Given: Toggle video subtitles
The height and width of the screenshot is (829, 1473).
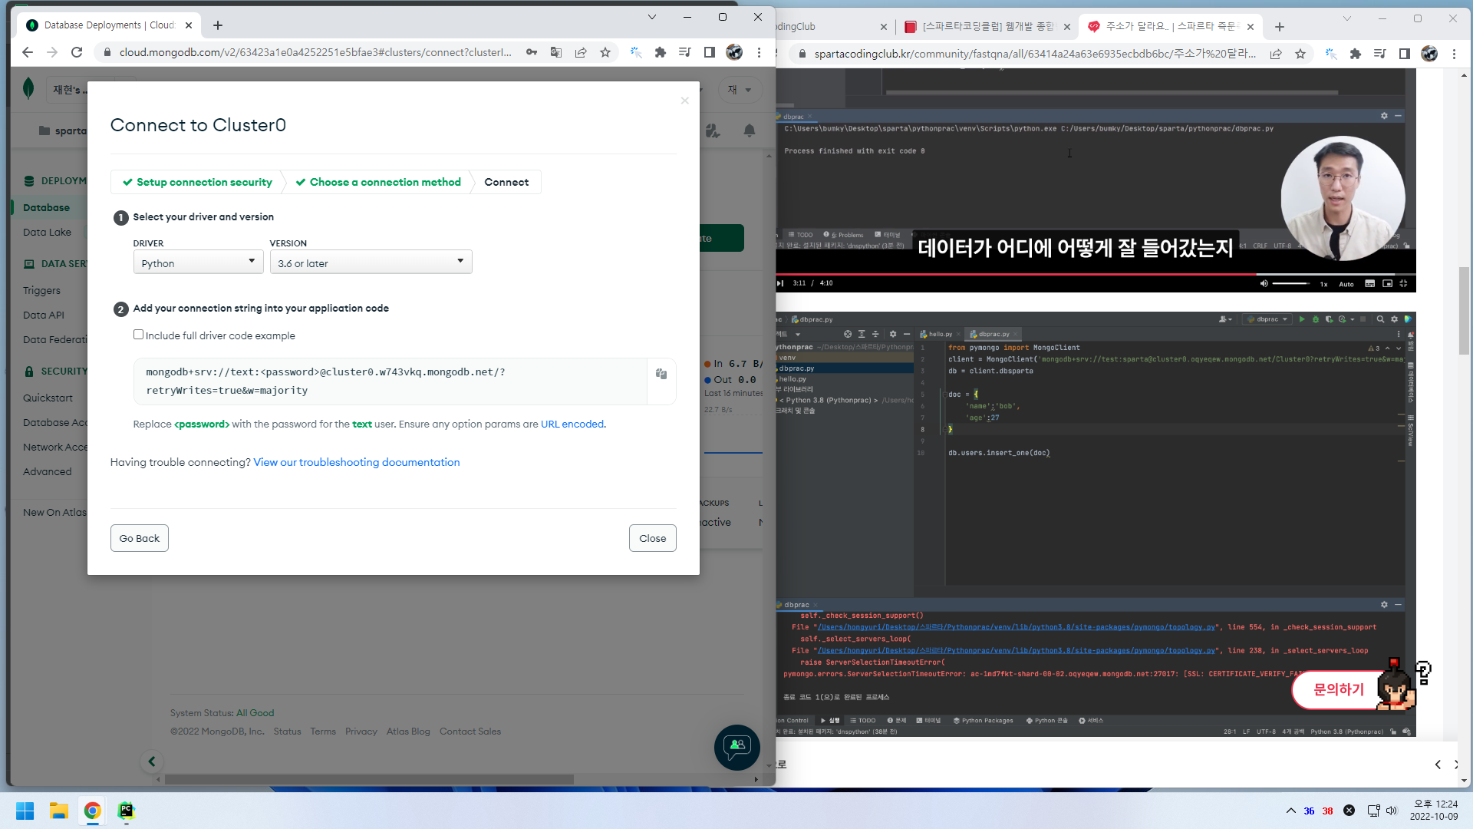Looking at the screenshot, I should point(1369,283).
